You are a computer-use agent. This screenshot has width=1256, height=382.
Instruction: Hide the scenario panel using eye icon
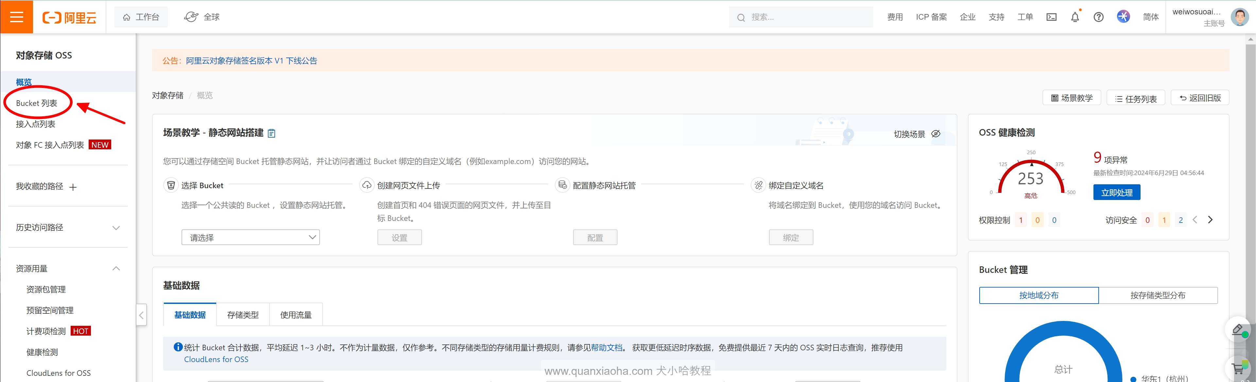pos(936,134)
